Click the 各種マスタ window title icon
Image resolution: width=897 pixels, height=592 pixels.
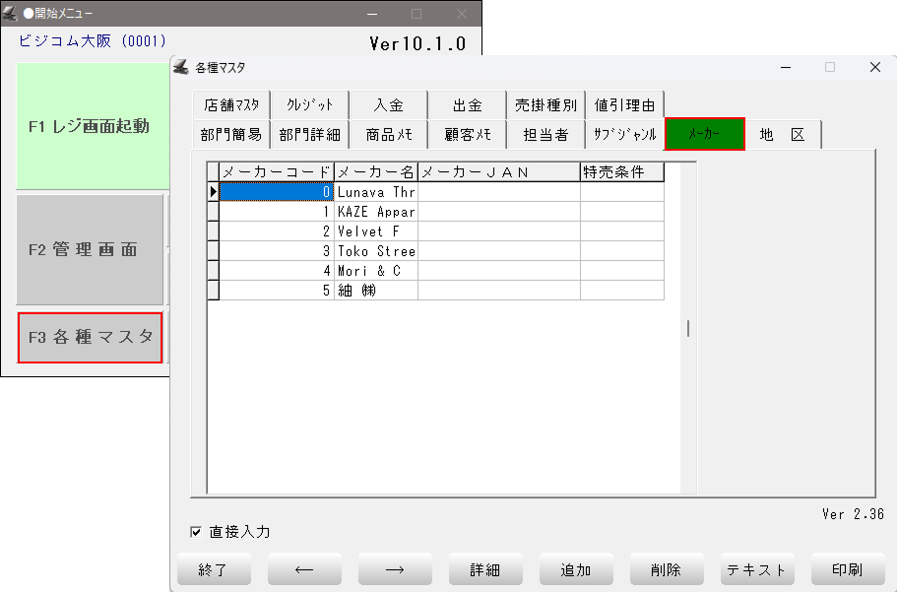pos(180,67)
